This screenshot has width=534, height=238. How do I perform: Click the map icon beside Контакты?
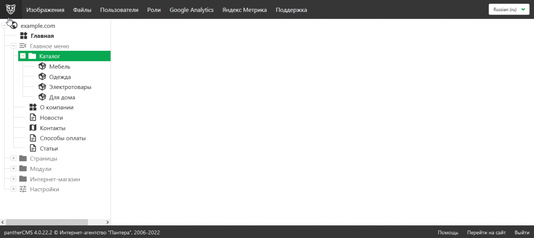point(33,128)
